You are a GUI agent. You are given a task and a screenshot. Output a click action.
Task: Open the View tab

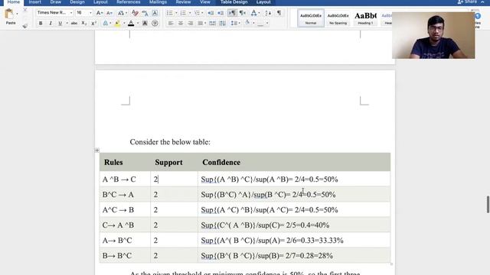click(205, 2)
